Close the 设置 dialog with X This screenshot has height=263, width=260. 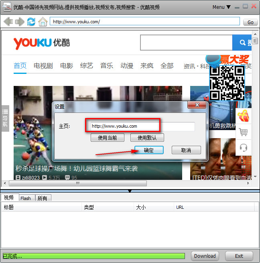(197, 105)
